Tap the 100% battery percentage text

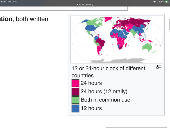click(161, 2)
